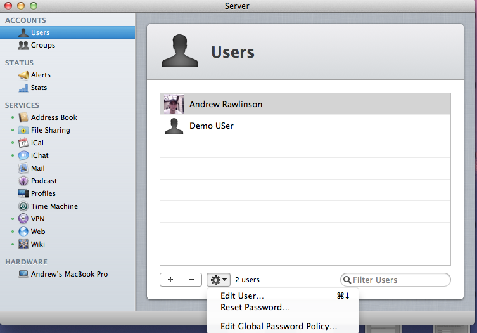Select Profiles label in Services
477x333 pixels.
pos(43,193)
